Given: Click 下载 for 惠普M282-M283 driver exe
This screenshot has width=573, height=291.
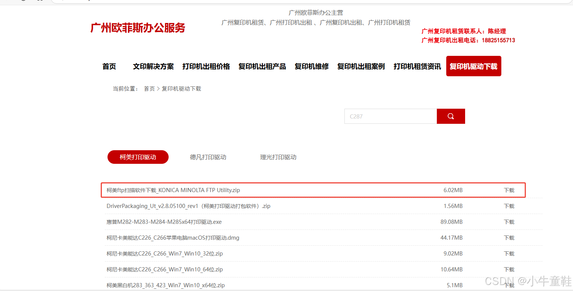Looking at the screenshot, I should coord(509,222).
